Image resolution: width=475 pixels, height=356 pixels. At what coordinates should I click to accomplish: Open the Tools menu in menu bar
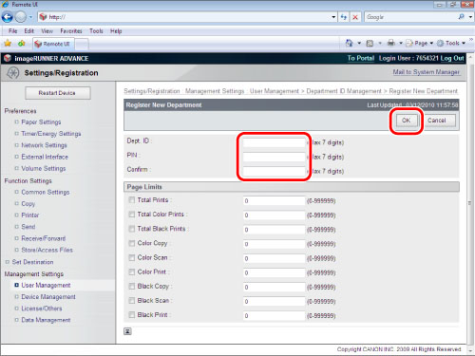[96, 31]
